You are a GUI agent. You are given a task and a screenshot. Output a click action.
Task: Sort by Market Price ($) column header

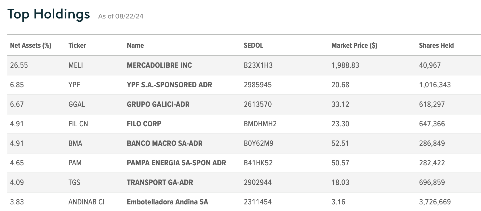[x=354, y=45]
